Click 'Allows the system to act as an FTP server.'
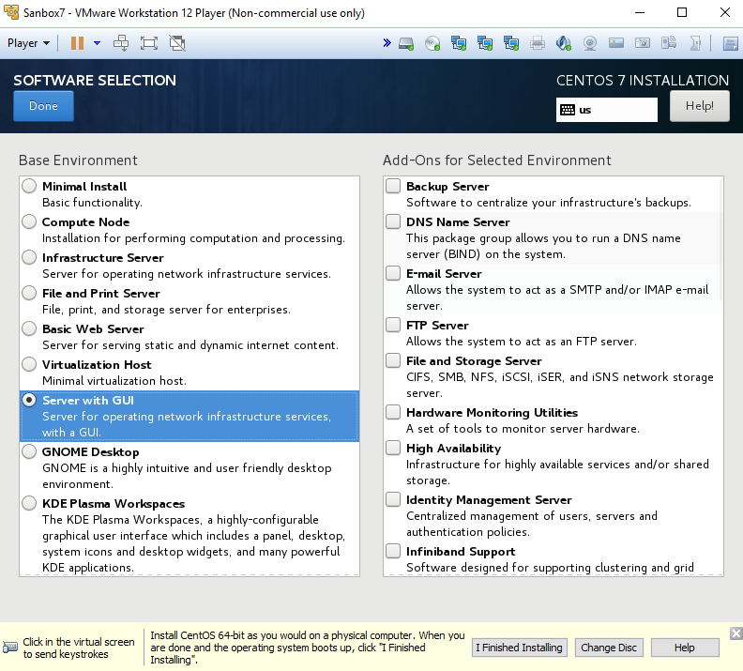 (522, 342)
